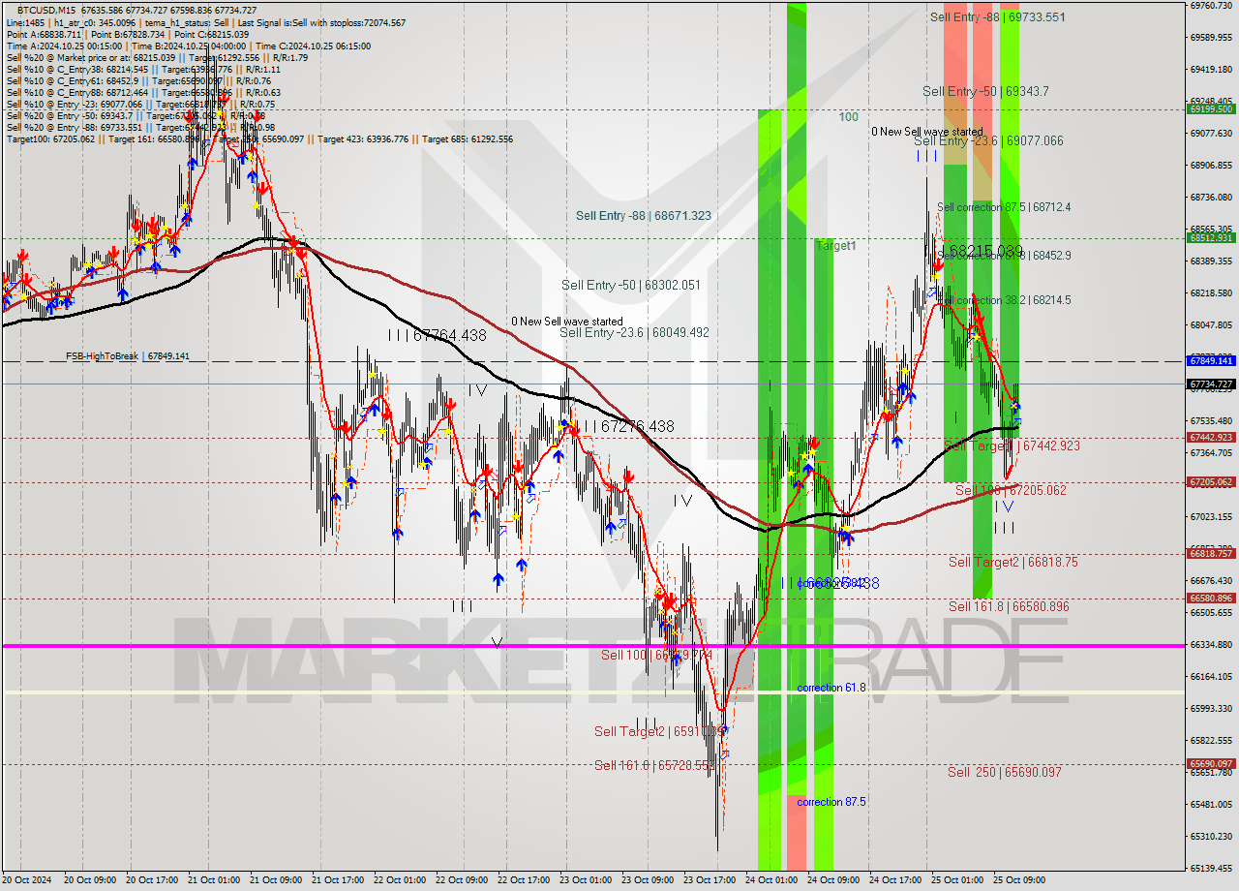Select '22 Oct 09:00' on the time axis
The height and width of the screenshot is (891, 1239).
point(461,880)
